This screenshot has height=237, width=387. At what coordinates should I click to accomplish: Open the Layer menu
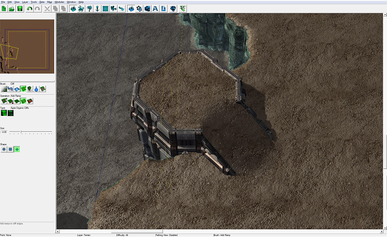25,2
